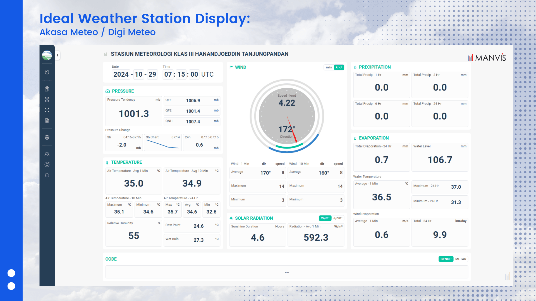Screen dimensions: 536x301
Task: Click the Relative Humidity value 55
Action: coord(134,236)
